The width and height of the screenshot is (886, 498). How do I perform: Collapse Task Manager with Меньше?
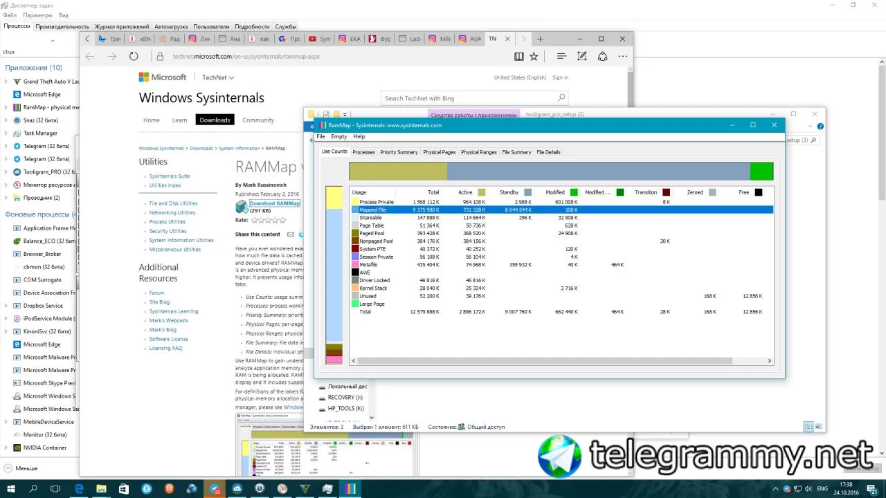pyautogui.click(x=21, y=468)
